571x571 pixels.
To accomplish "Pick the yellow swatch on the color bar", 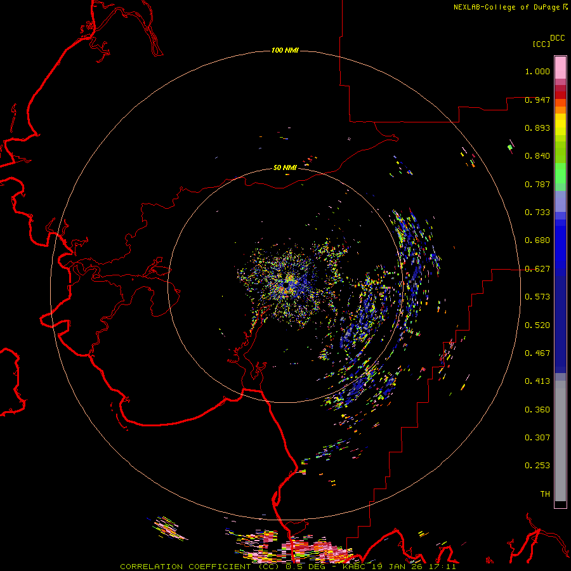I will [560, 124].
